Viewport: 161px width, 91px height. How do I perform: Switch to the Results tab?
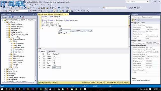[x=42, y=52]
